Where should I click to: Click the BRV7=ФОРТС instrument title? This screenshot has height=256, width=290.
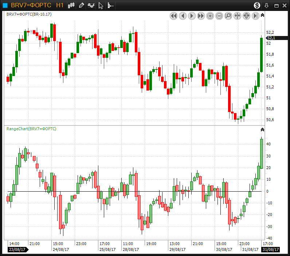[31, 5]
